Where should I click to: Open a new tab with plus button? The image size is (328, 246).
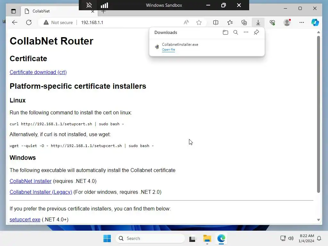103,12
